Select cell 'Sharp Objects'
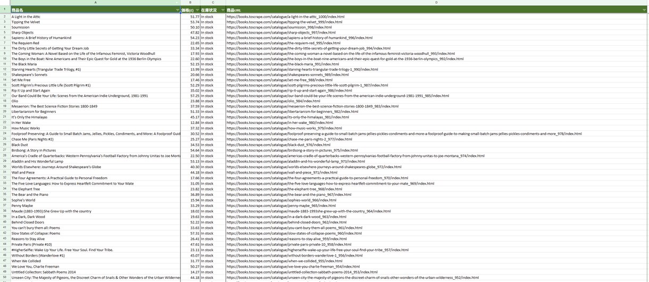 point(95,32)
